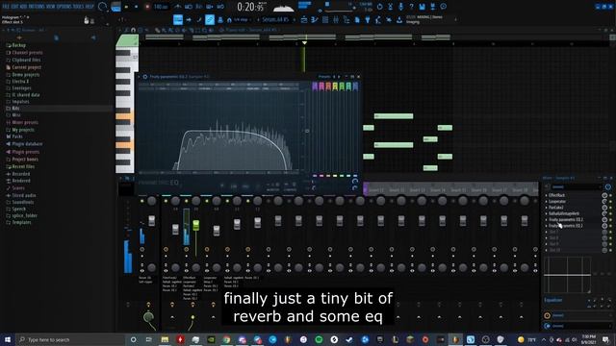Image resolution: width=616 pixels, height=346 pixels.
Task: Click the transport play button
Action: [126, 7]
